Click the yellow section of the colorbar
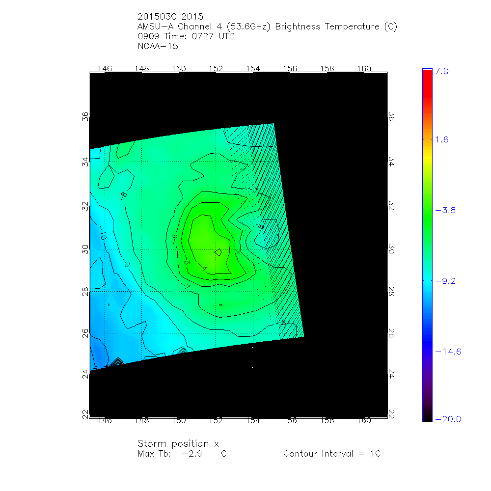Viewport: 491px width, 491px height. pos(427,160)
